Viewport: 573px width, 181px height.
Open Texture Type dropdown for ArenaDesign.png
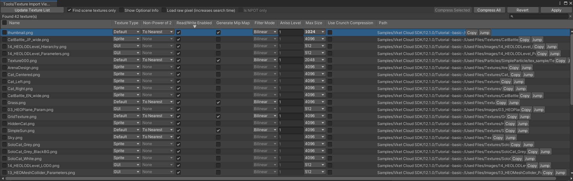point(127,67)
